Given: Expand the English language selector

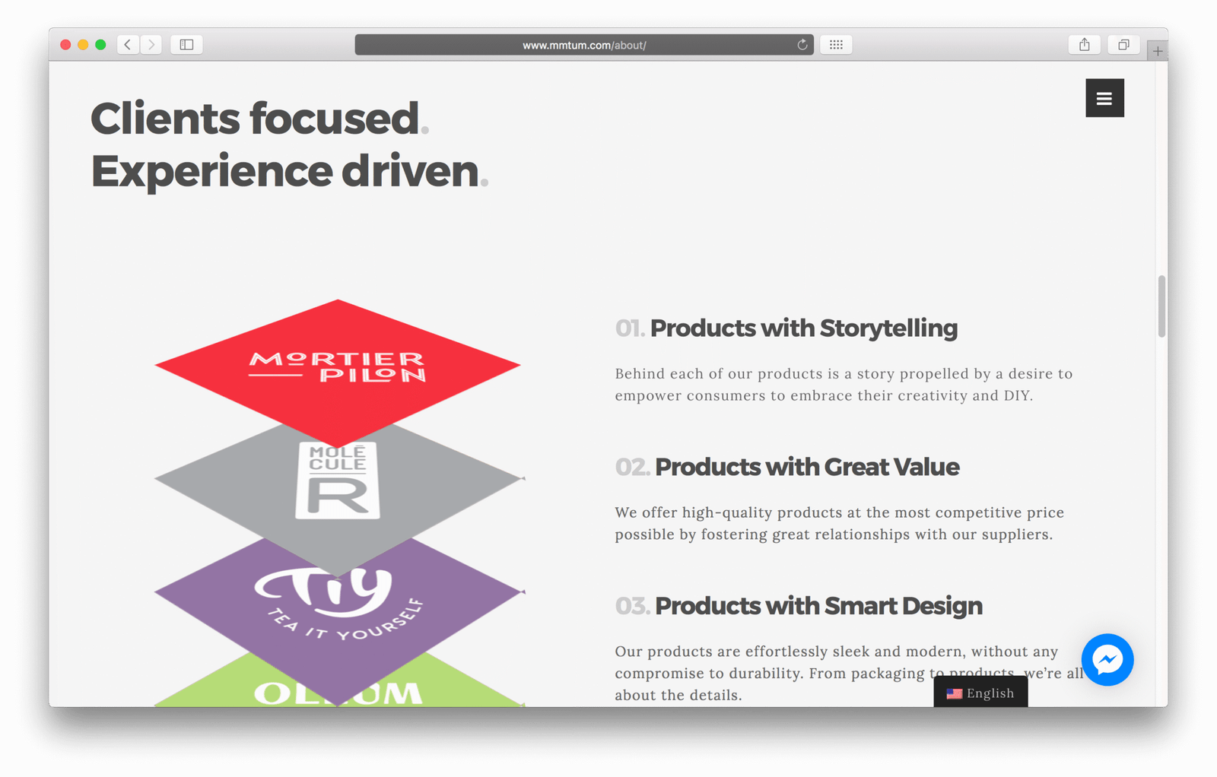Looking at the screenshot, I should click(x=980, y=693).
